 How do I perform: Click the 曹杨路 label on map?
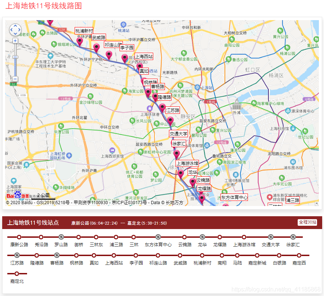158,86
